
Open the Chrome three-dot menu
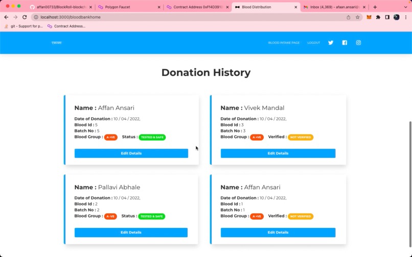coord(406,17)
